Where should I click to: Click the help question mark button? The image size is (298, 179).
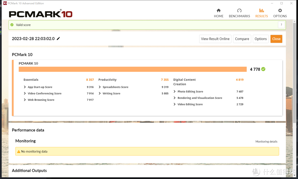(281, 25)
